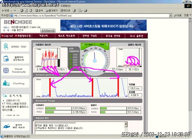Click the Try Again button on gauge
The height and width of the screenshot is (139, 192).
pyautogui.click(x=88, y=44)
